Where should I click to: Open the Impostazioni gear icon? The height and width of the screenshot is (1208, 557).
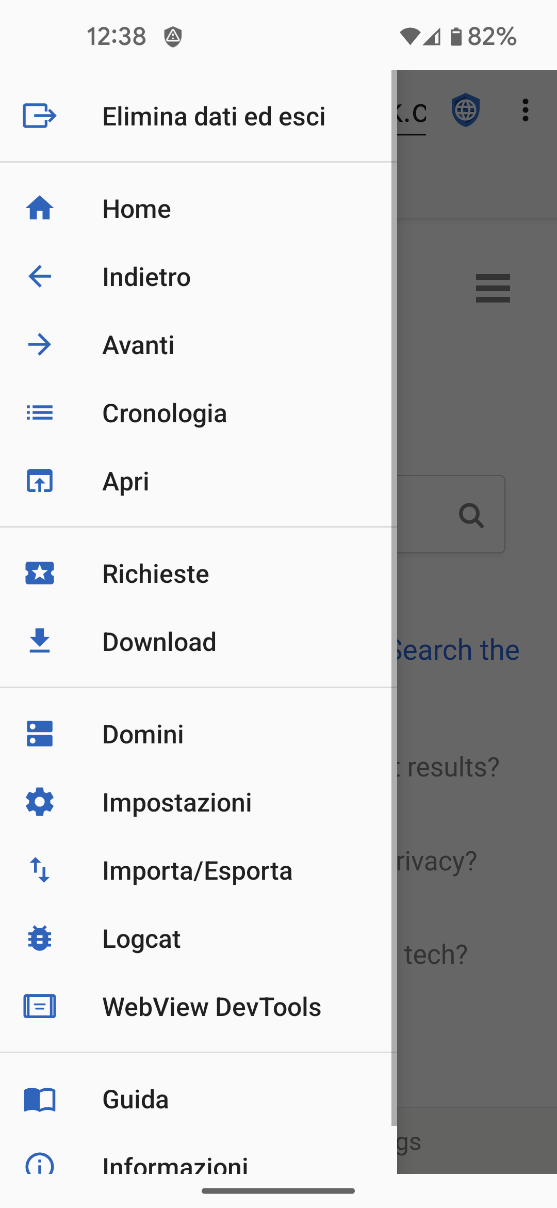click(39, 802)
